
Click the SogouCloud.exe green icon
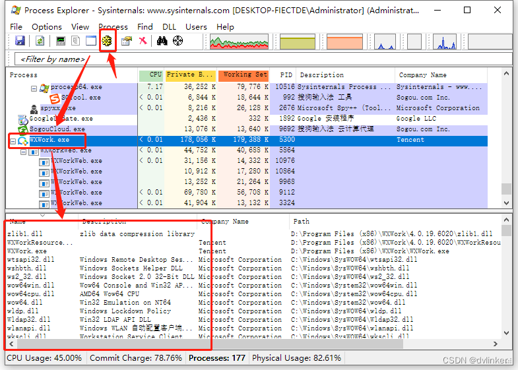click(23, 130)
